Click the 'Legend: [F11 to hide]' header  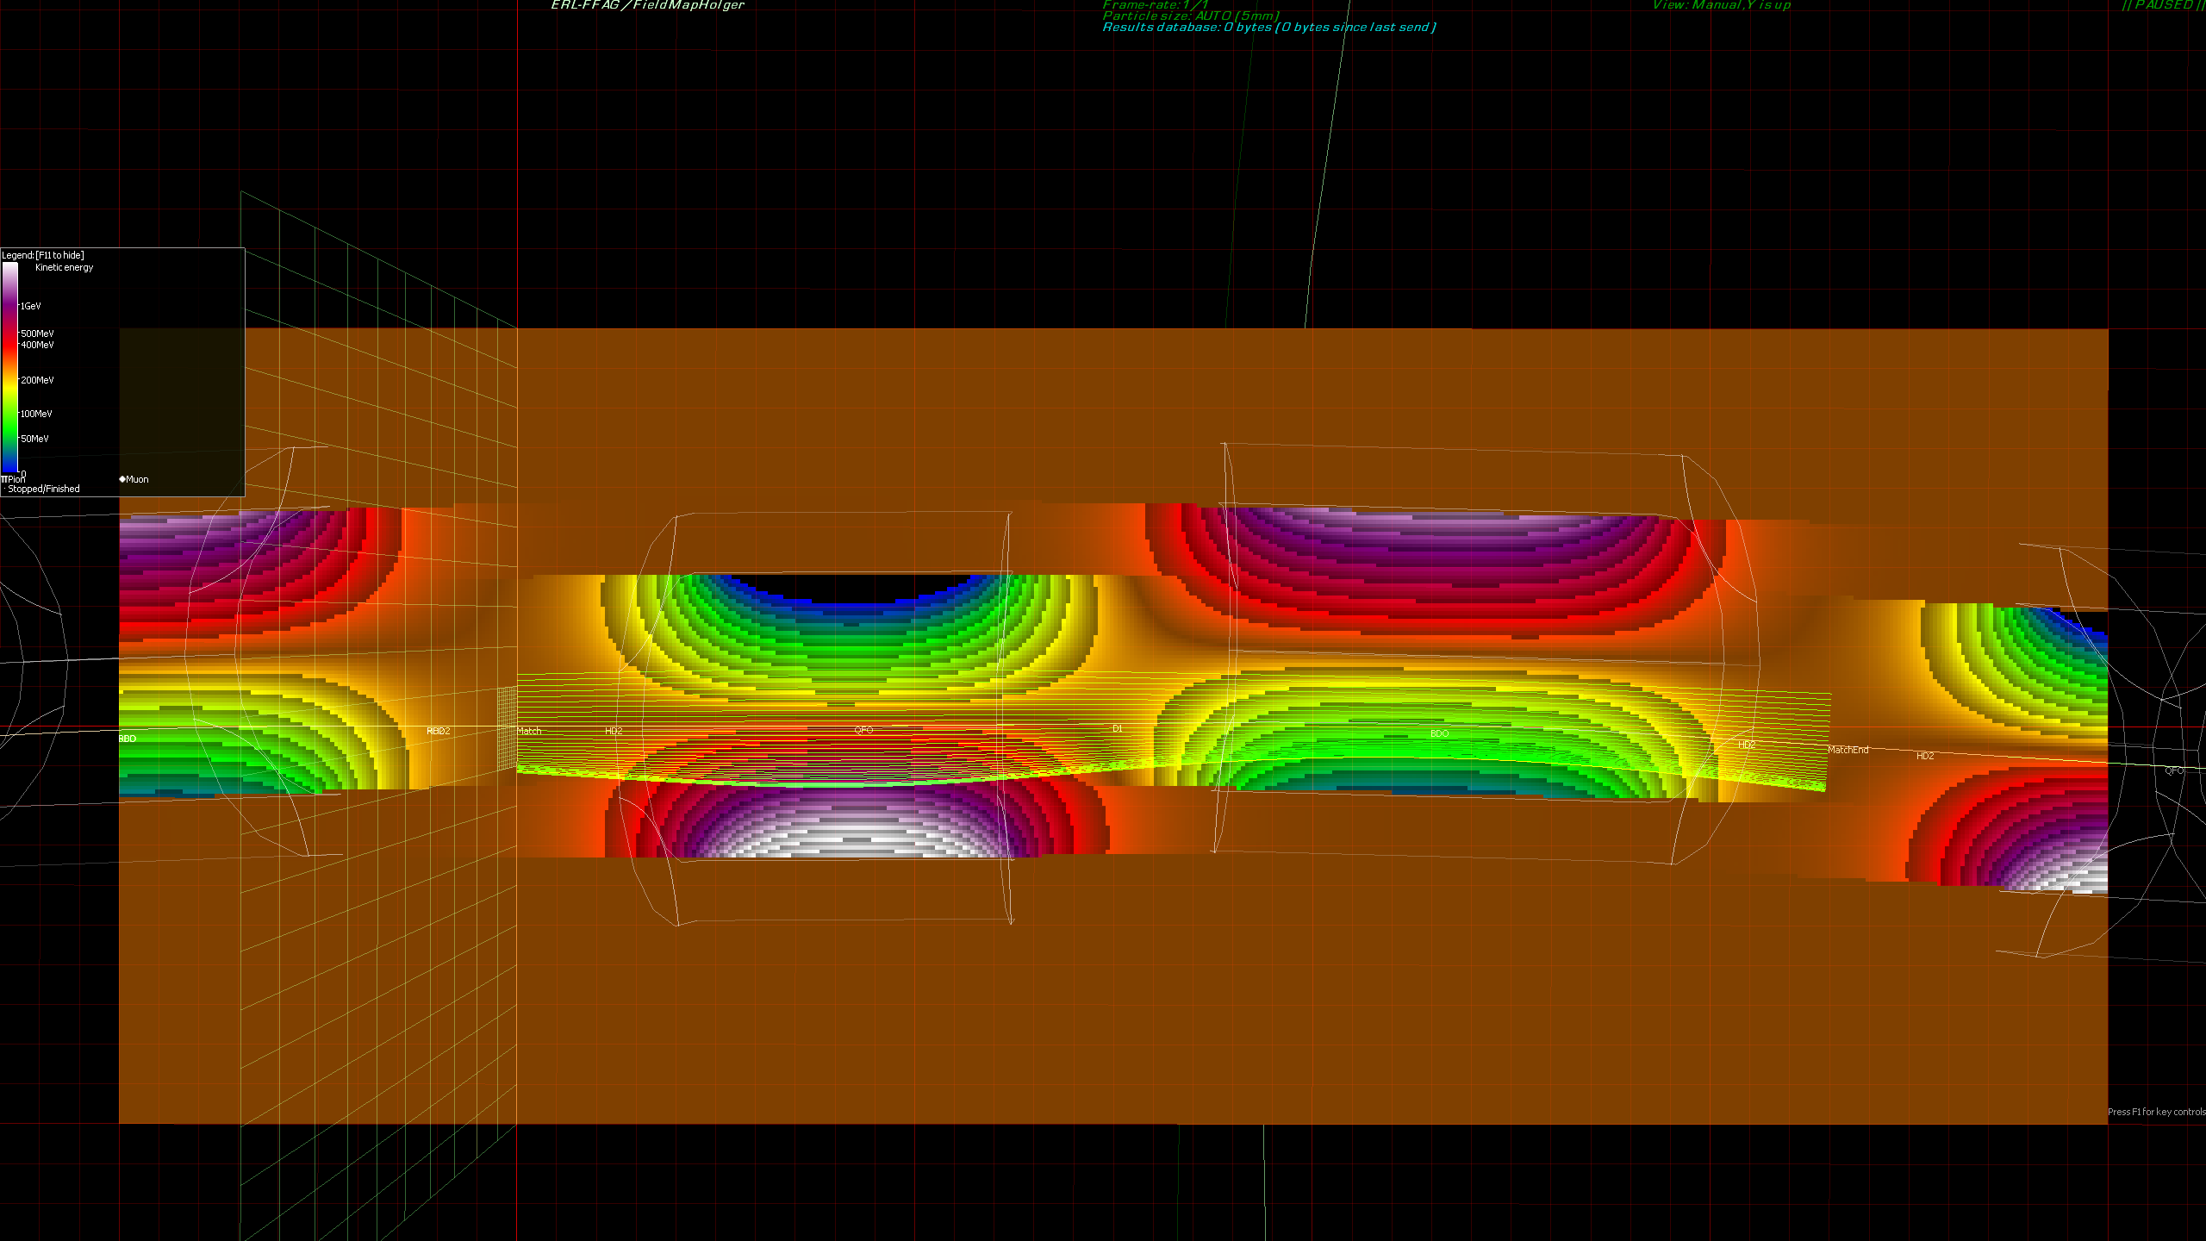[x=43, y=255]
